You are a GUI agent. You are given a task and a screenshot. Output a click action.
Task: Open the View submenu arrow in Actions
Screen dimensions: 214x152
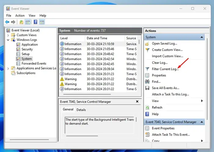[202, 101]
